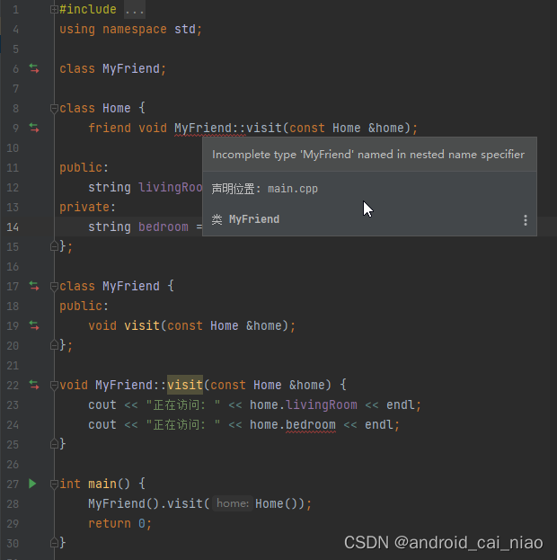Click the highlighted visit on line 22
The height and width of the screenshot is (560, 557).
pyautogui.click(x=185, y=385)
